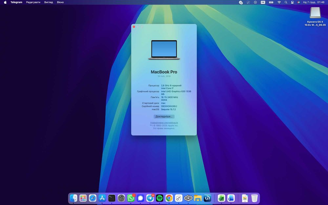The image size is (328, 205).
Task: Click the startup disk value mac
Action: coord(163,103)
